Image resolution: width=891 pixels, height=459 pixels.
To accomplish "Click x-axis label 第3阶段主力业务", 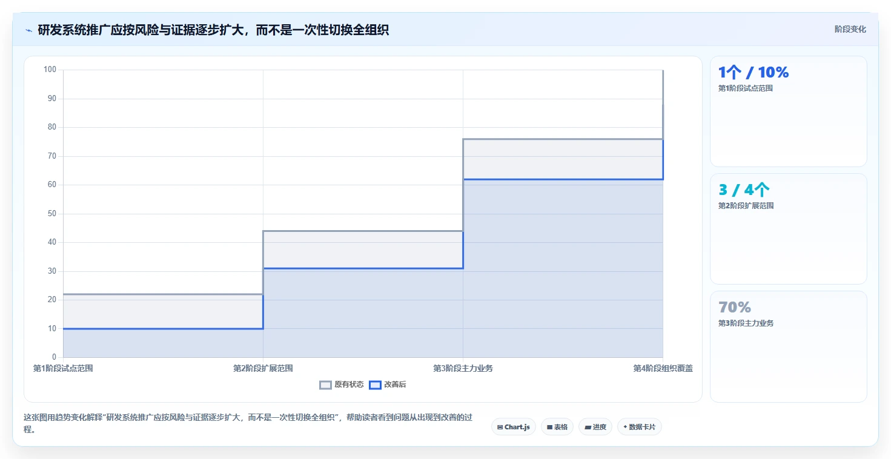I will 463,368.
